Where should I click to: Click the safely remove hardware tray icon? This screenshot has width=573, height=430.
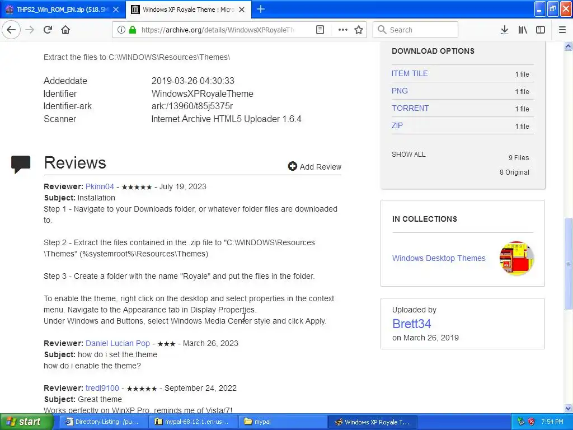(x=521, y=422)
